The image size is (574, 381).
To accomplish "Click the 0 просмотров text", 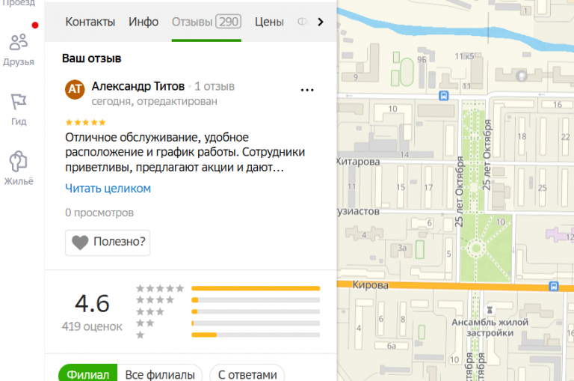I will coord(99,213).
